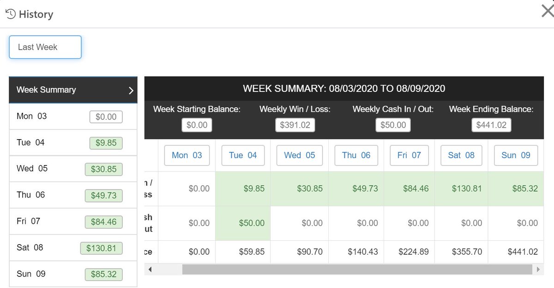Click the Weekly Cash In / Out $50.00 value
The image size is (554, 288).
(x=393, y=125)
